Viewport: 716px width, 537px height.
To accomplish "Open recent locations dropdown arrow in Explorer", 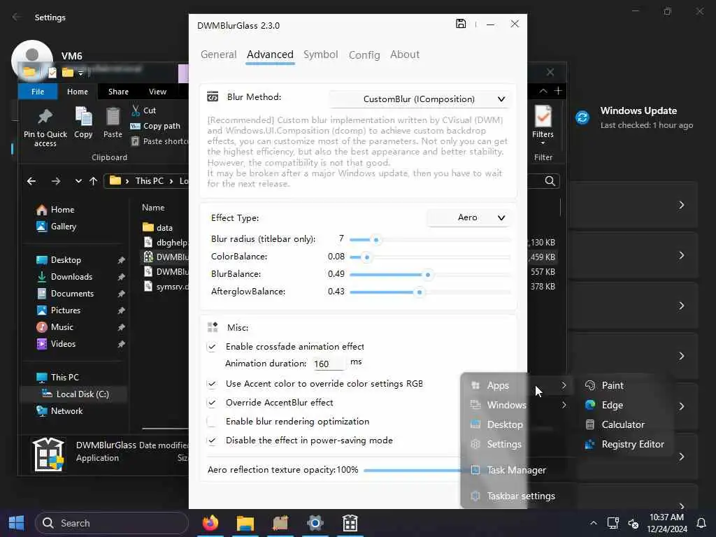I will (x=78, y=181).
